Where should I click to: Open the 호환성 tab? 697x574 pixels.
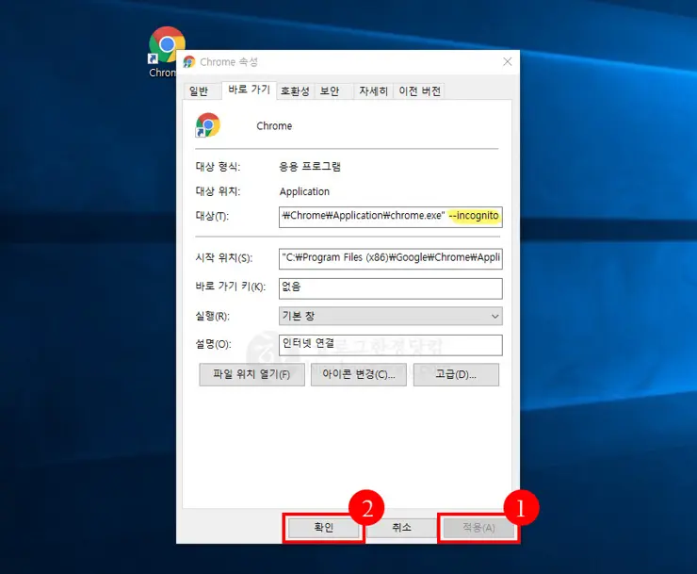[295, 91]
